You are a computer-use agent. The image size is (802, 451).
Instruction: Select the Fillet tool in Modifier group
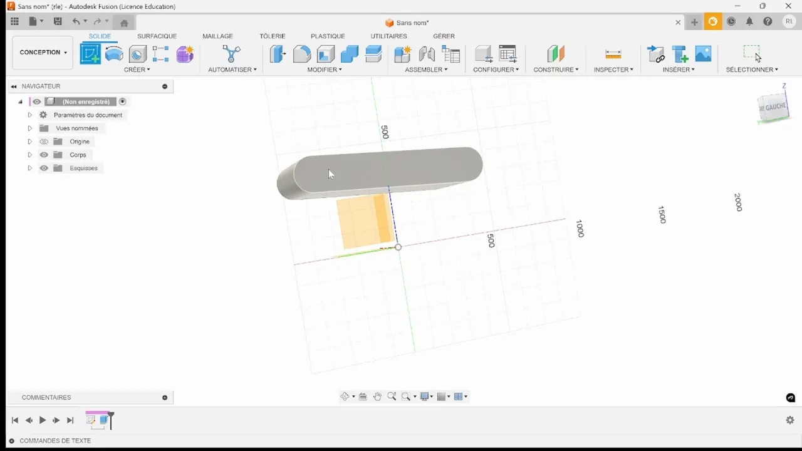pos(301,54)
